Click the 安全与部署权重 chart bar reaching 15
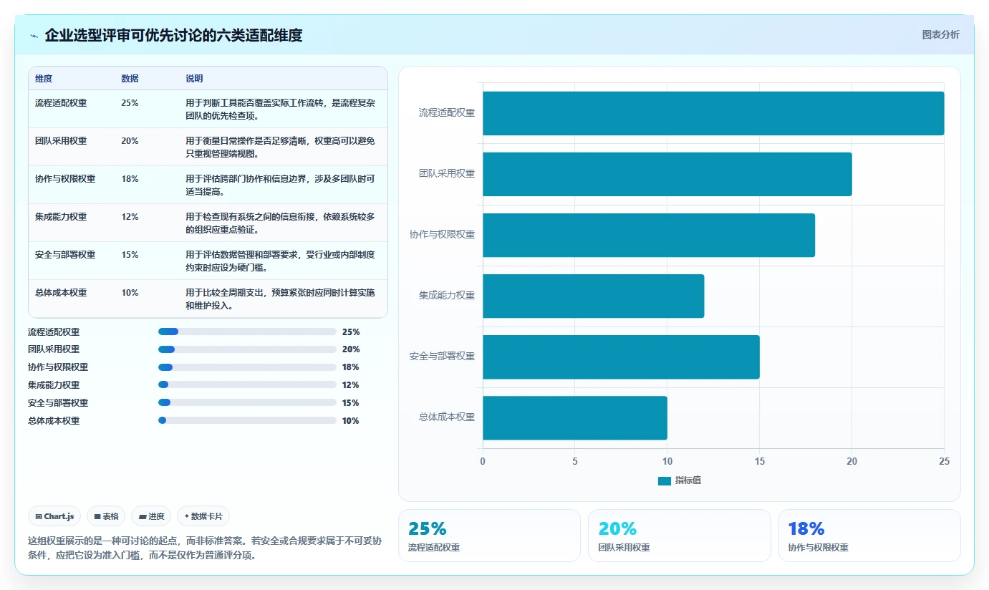 tap(621, 357)
